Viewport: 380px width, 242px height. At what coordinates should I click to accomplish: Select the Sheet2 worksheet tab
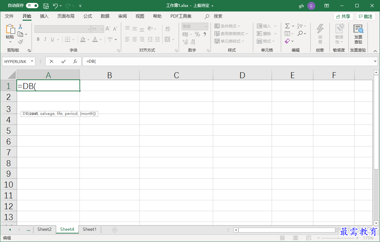pyautogui.click(x=44, y=230)
